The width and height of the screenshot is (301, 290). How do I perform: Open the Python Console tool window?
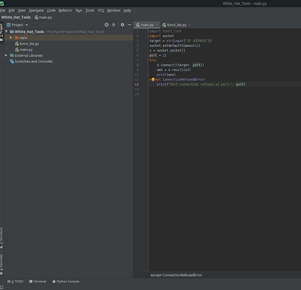click(66, 281)
